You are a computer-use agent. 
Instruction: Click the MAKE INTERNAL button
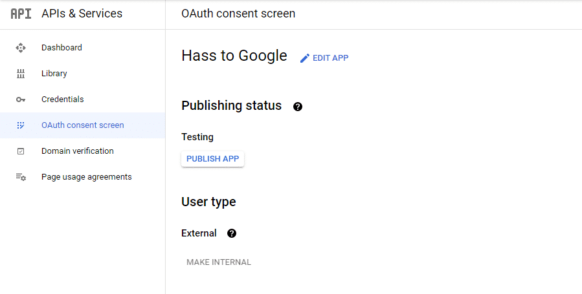[x=219, y=262]
